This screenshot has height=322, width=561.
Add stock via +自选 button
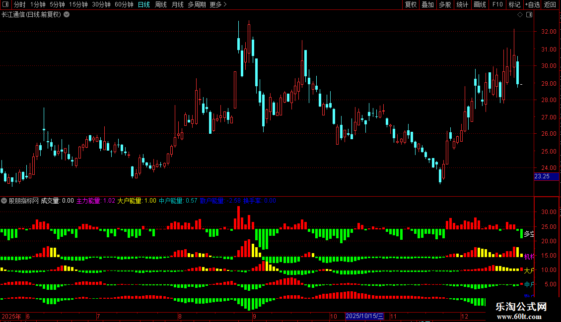[532, 4]
